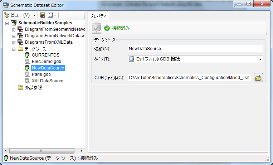
Task: Click the 外部参照 folder icon
Action: click(20, 87)
